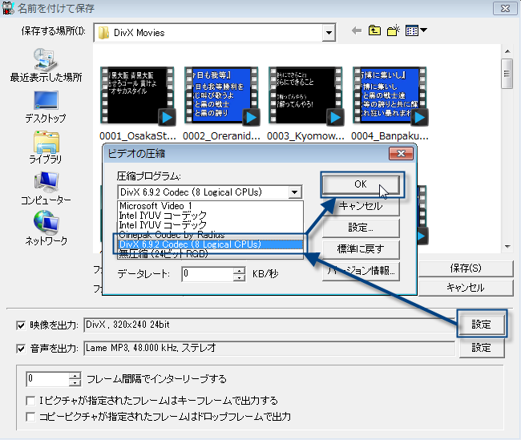The width and height of the screenshot is (521, 440).
Task: Increase data rate with spinner up arrow
Action: click(x=239, y=270)
